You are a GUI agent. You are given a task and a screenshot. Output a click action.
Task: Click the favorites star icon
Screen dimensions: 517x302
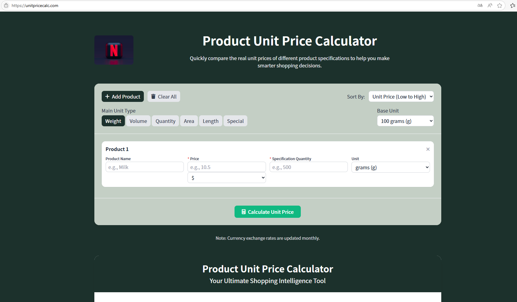coord(500,5)
